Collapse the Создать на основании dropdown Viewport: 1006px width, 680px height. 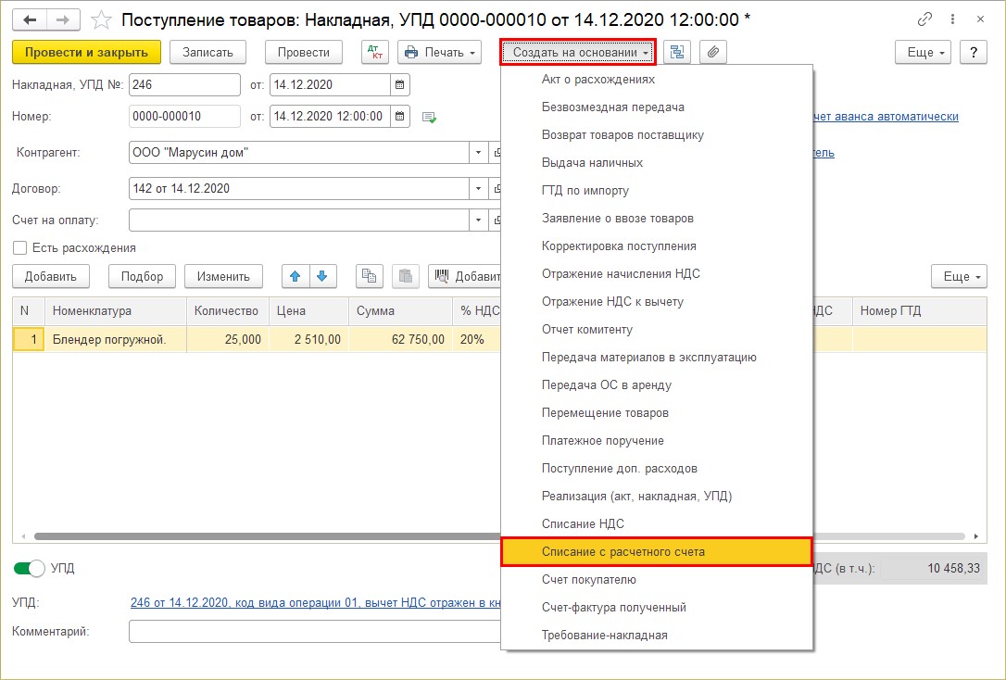578,52
